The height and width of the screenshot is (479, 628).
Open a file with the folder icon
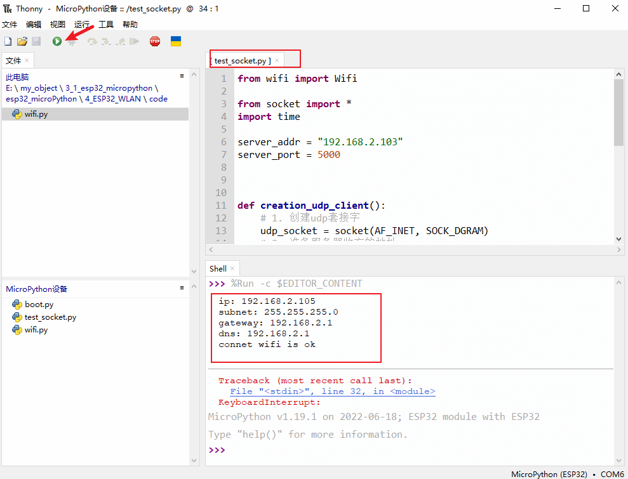tap(22, 41)
